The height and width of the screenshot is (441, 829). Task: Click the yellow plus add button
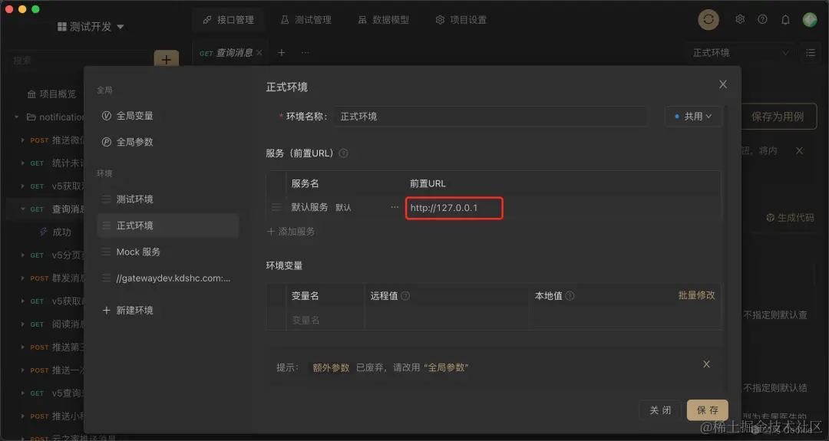166,59
